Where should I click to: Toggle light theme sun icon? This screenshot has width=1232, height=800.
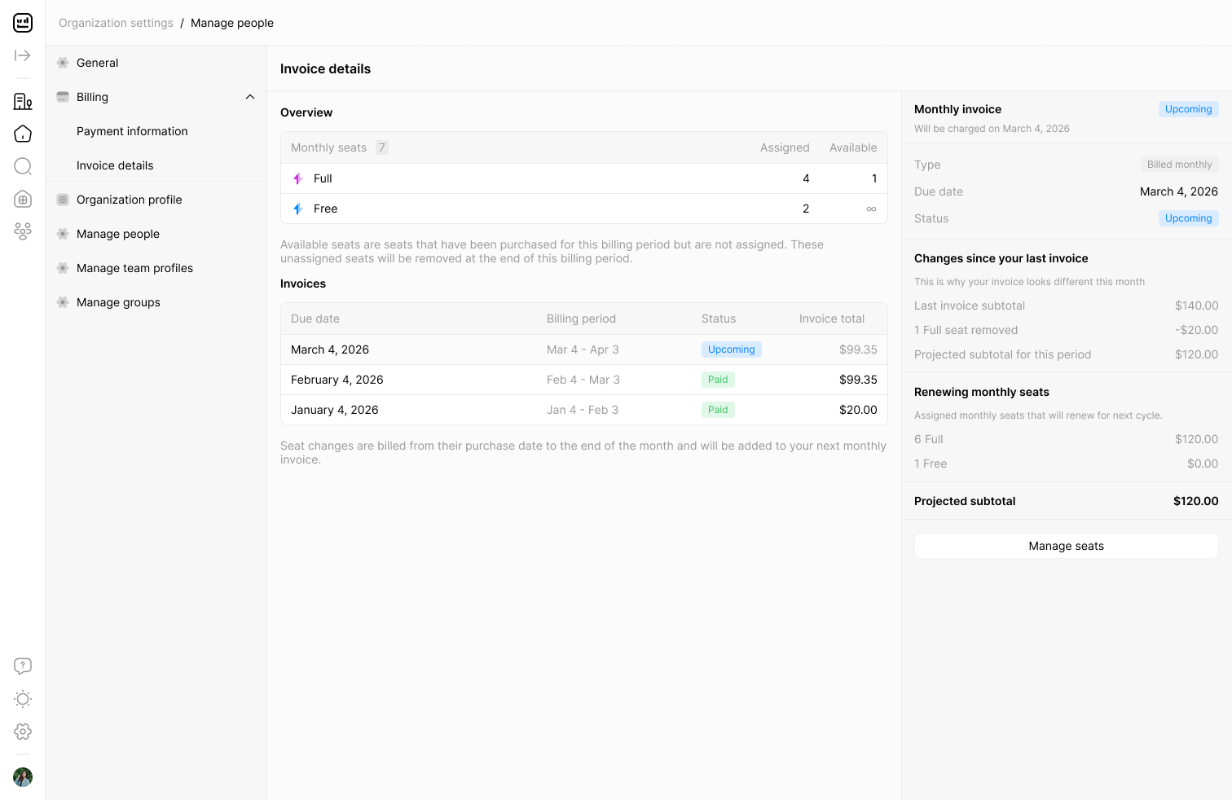click(23, 699)
